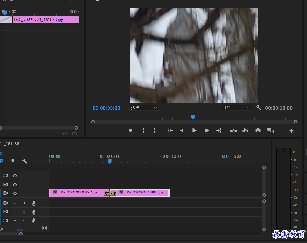
Task: Click the bowtie icon beside master volume
Action: pos(45,228)
